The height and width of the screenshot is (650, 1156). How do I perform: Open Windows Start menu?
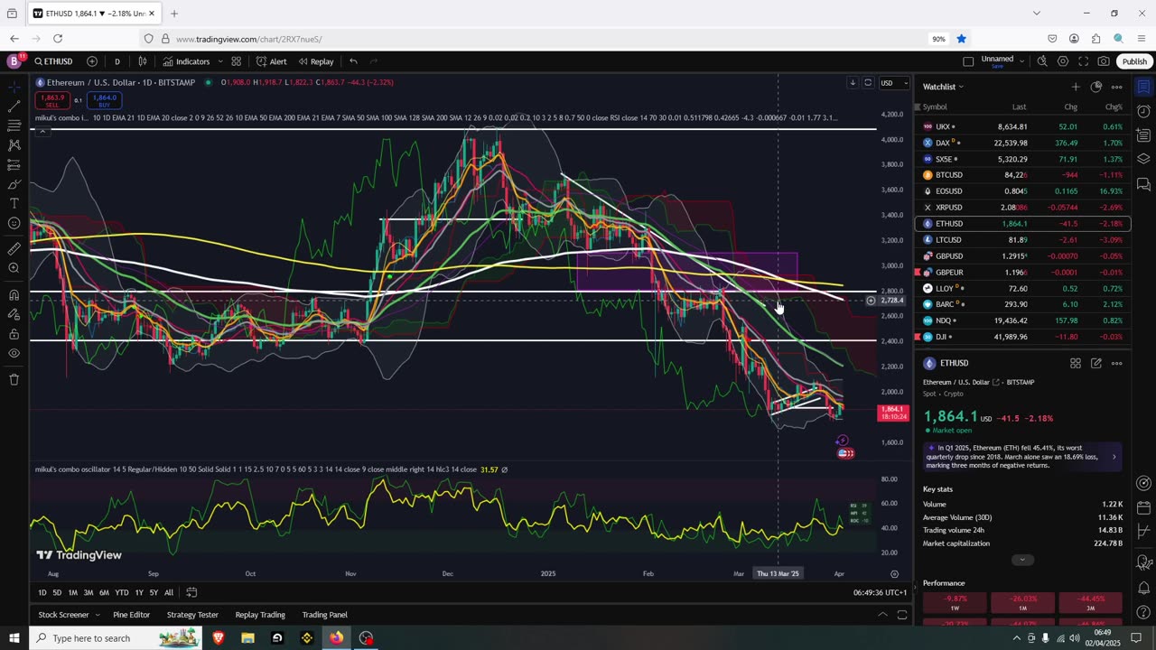14,637
